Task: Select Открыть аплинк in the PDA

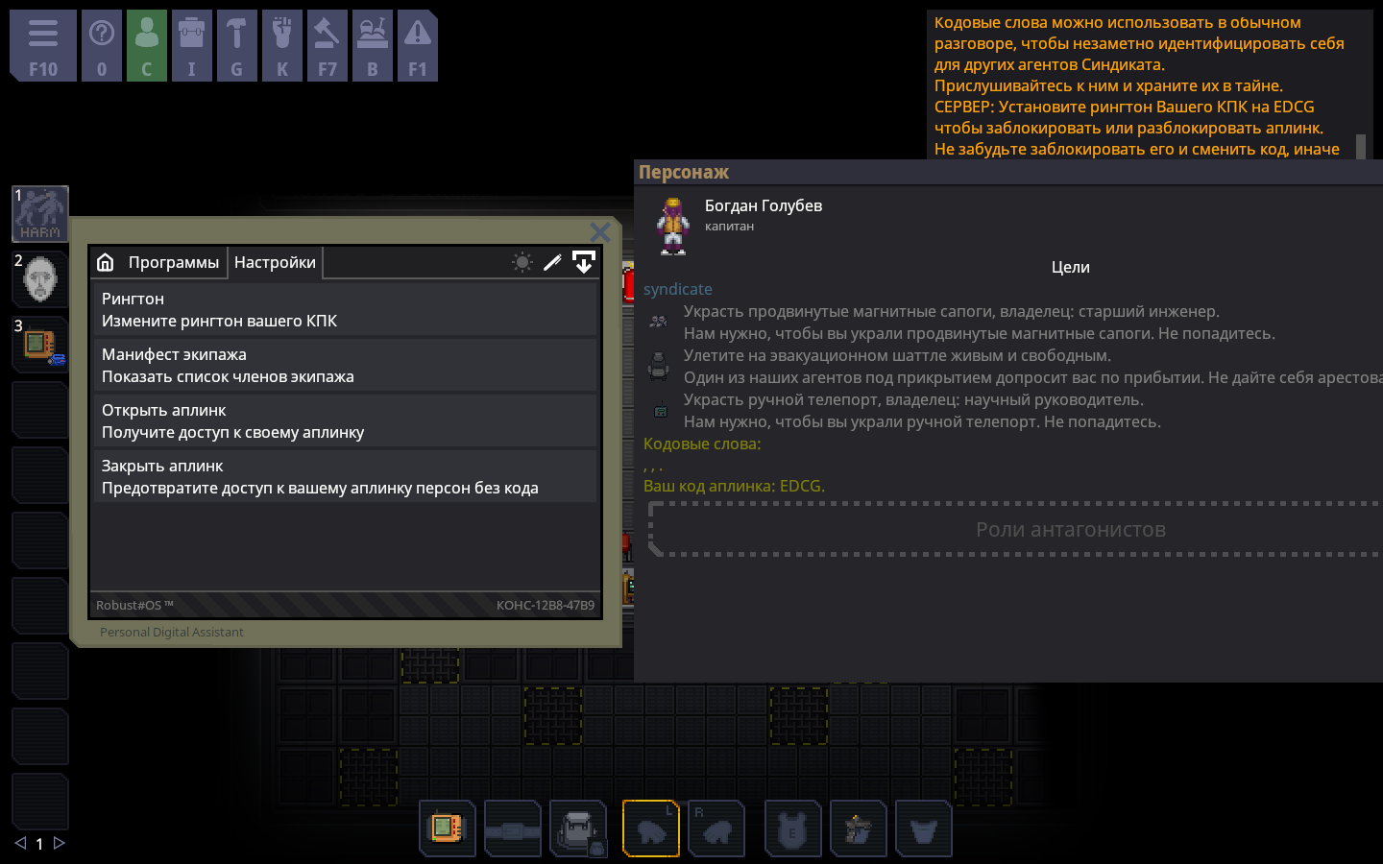Action: point(344,420)
